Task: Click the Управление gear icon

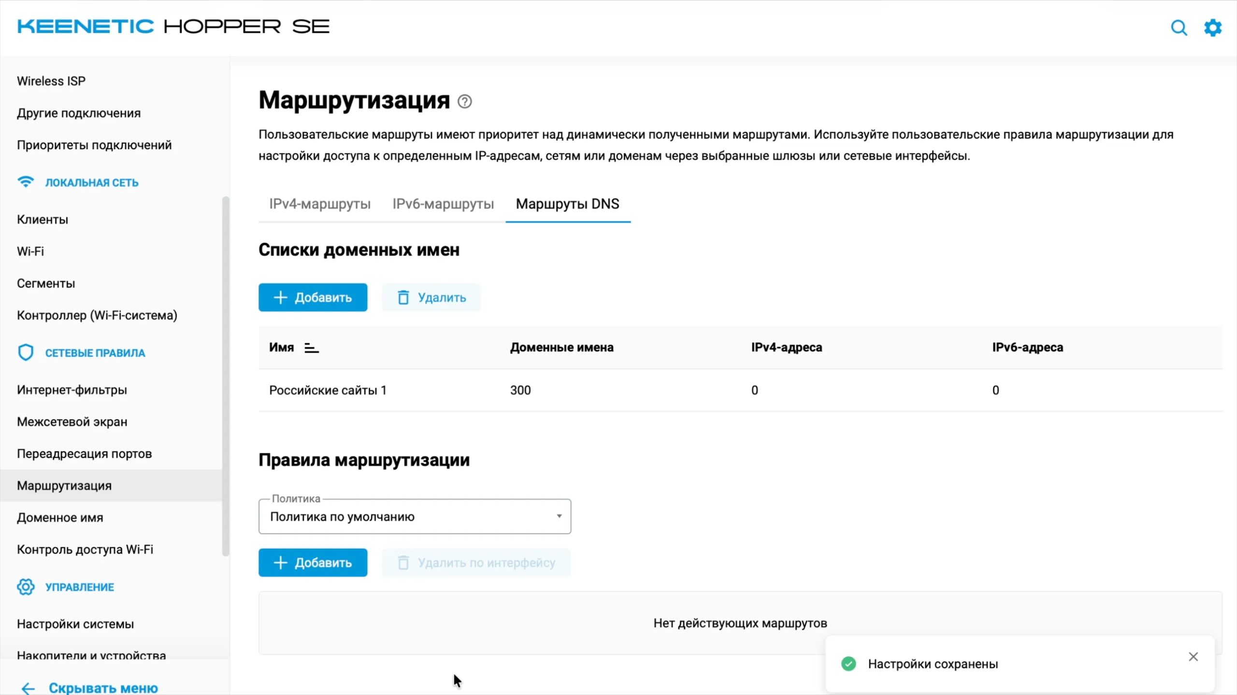Action: tap(26, 587)
